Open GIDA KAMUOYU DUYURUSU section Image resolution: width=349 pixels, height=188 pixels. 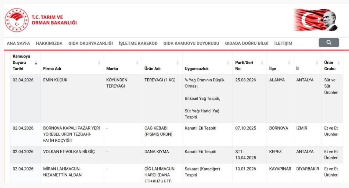191,43
